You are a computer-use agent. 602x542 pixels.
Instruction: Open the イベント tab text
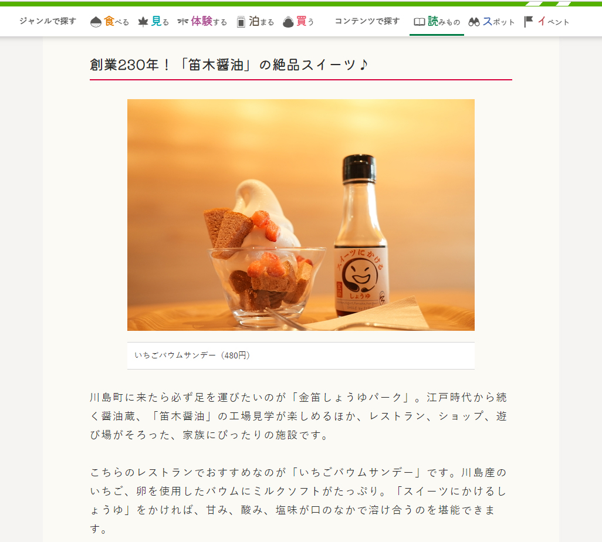(553, 22)
